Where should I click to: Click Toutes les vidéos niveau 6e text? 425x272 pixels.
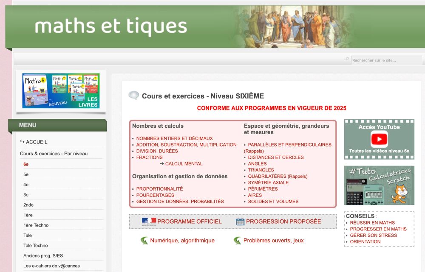coord(379,151)
